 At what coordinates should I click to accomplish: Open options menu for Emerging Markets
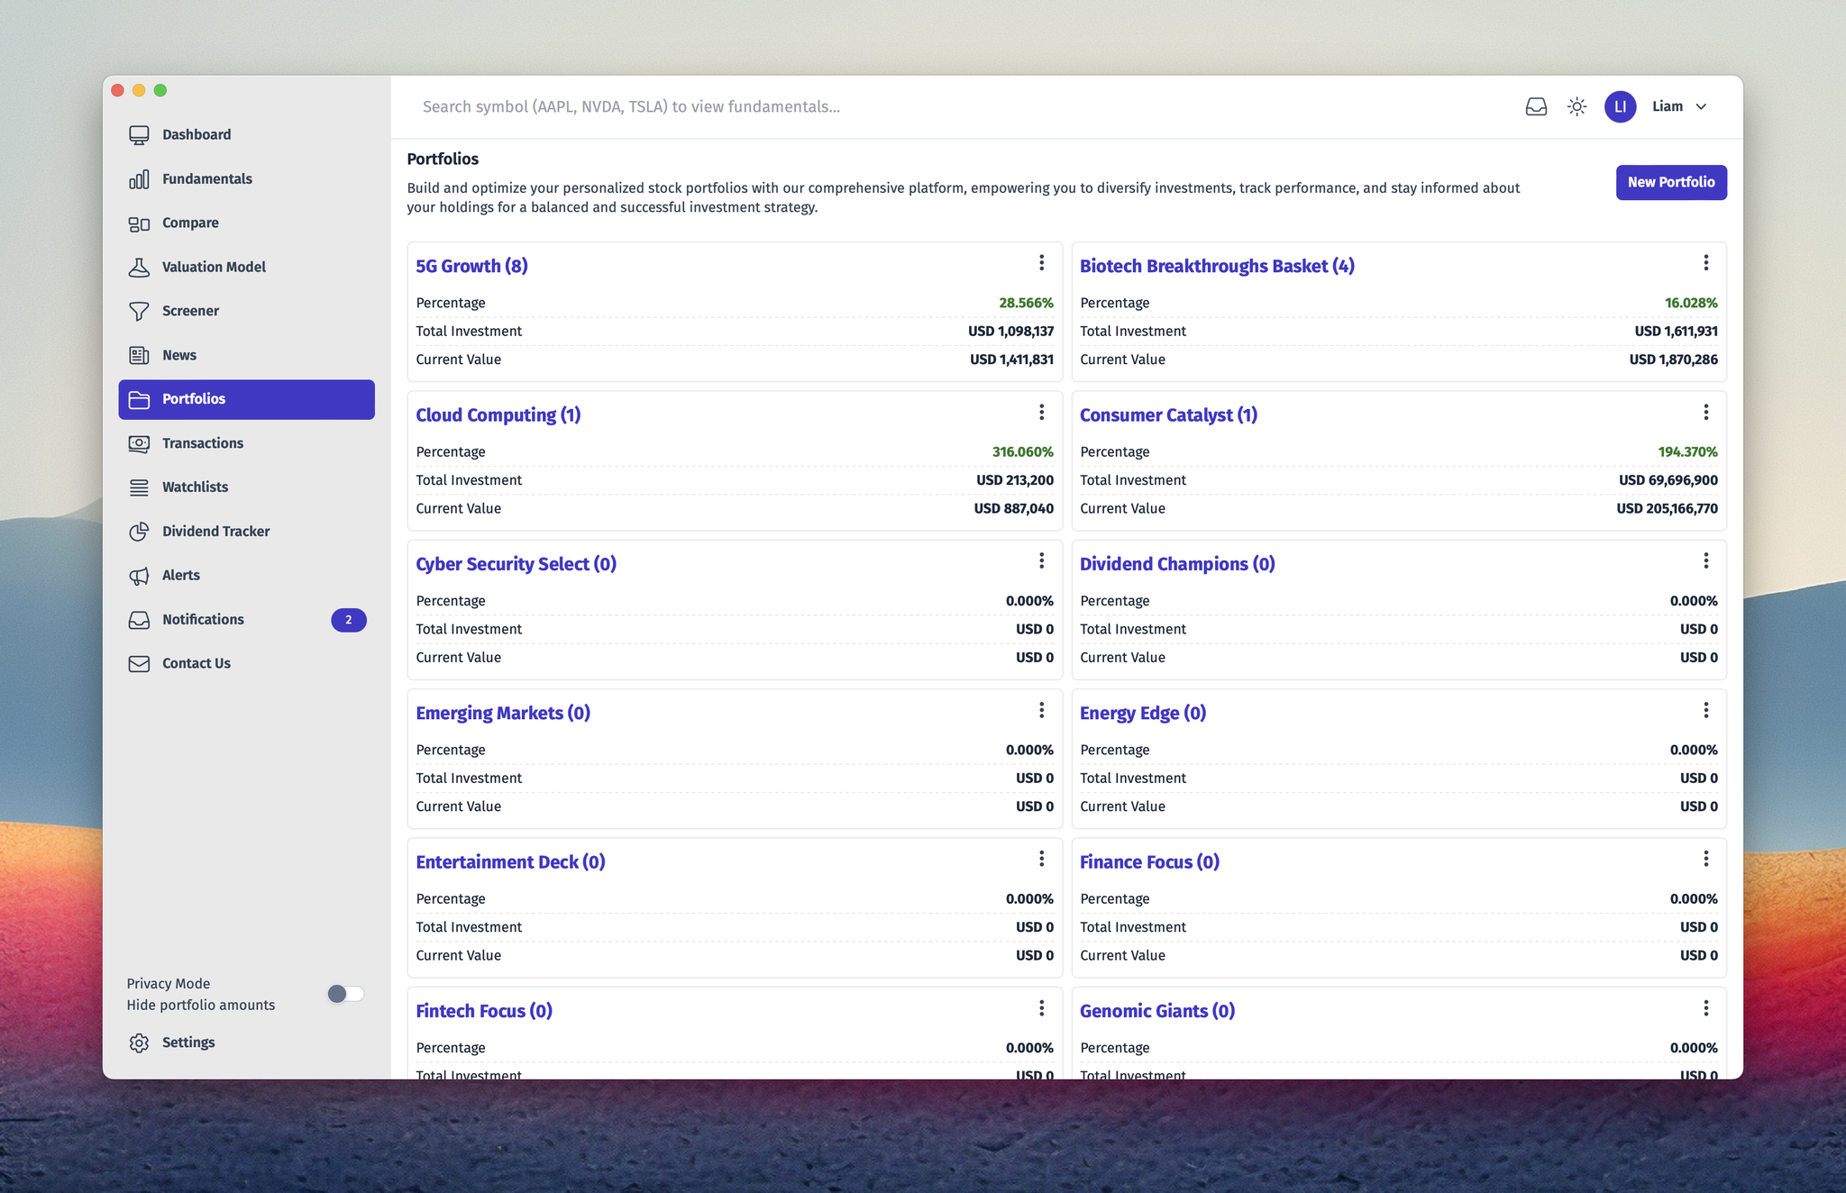pos(1041,711)
